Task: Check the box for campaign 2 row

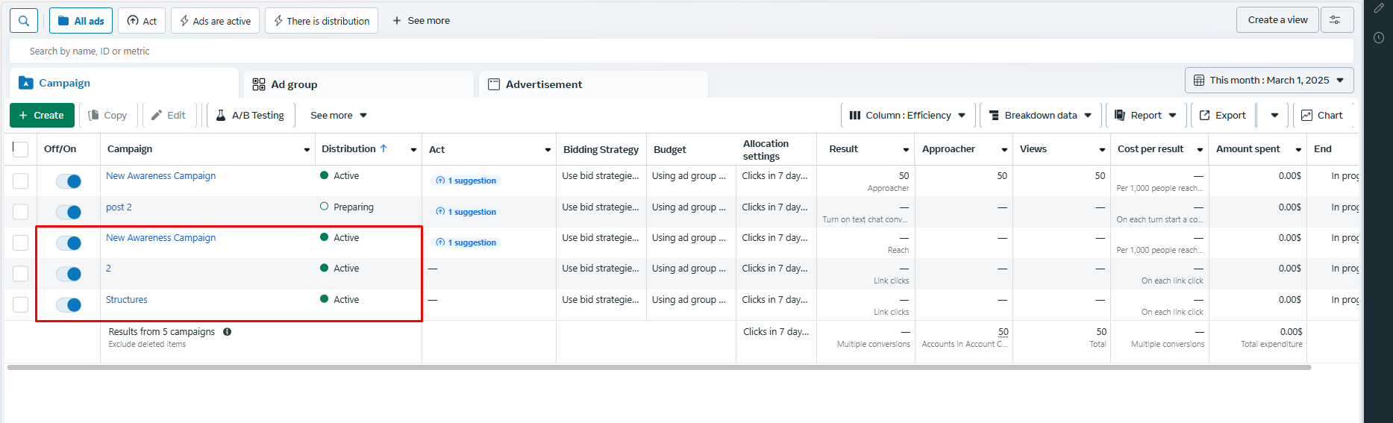Action: 21,274
